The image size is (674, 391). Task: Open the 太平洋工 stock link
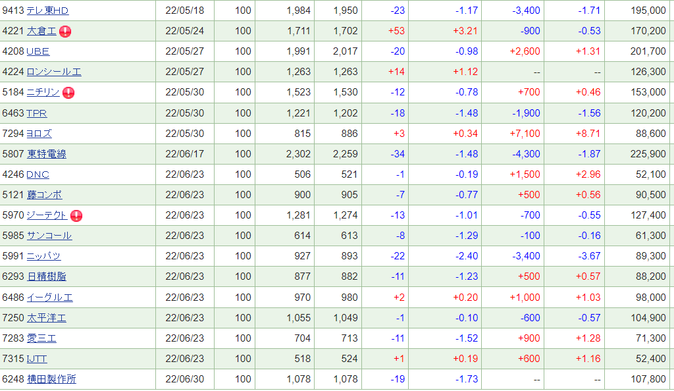47,318
